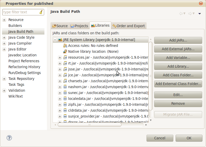Click the clear filter broom icon

pyautogui.click(x=41, y=12)
